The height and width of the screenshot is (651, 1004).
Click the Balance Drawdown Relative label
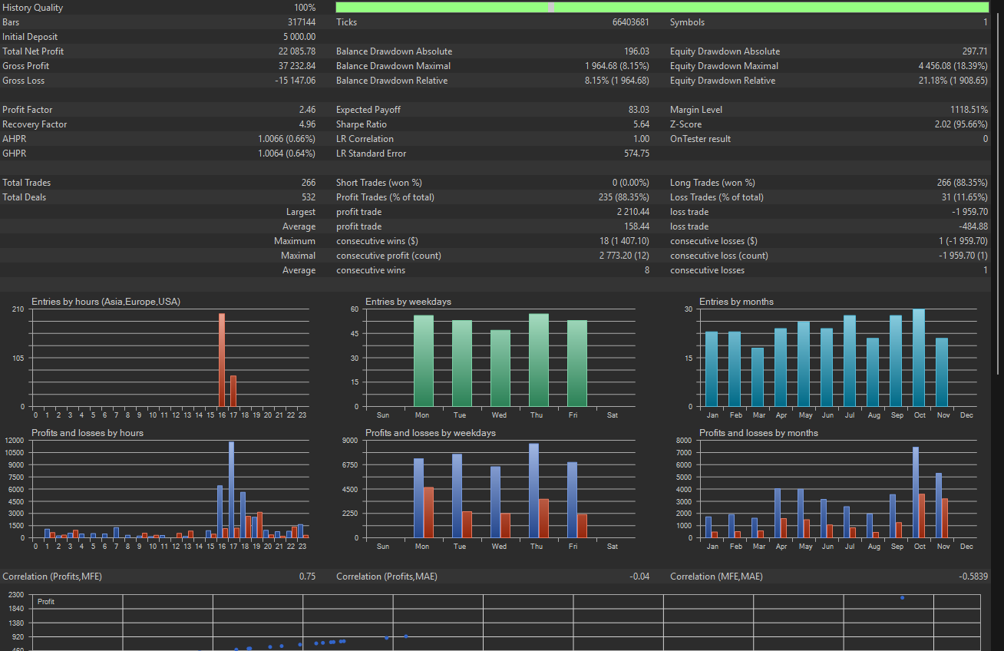pyautogui.click(x=391, y=81)
